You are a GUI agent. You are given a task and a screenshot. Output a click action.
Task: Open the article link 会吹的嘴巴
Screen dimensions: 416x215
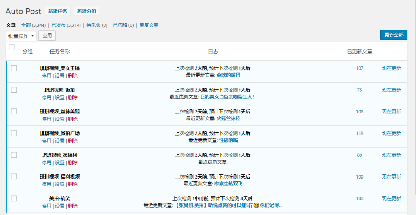[228, 75]
